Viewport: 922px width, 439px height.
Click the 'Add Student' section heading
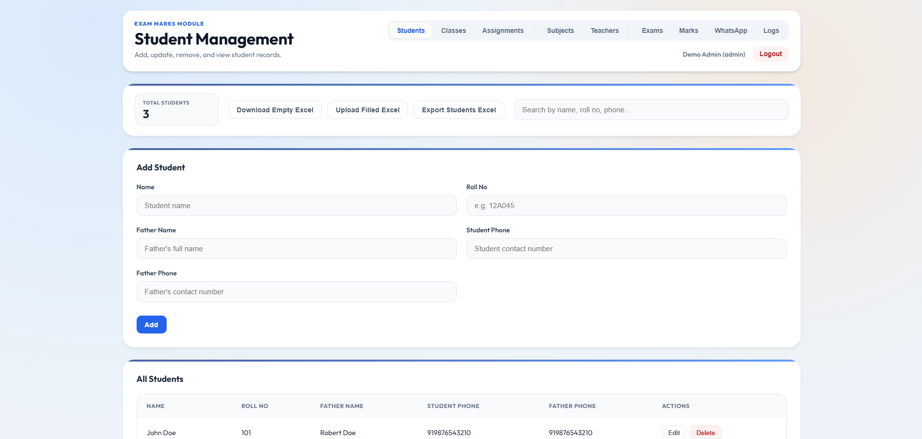tap(161, 167)
